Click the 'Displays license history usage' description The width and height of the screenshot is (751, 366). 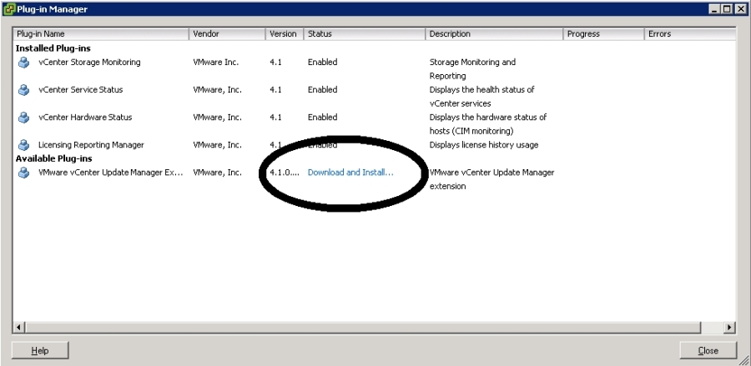pyautogui.click(x=484, y=145)
